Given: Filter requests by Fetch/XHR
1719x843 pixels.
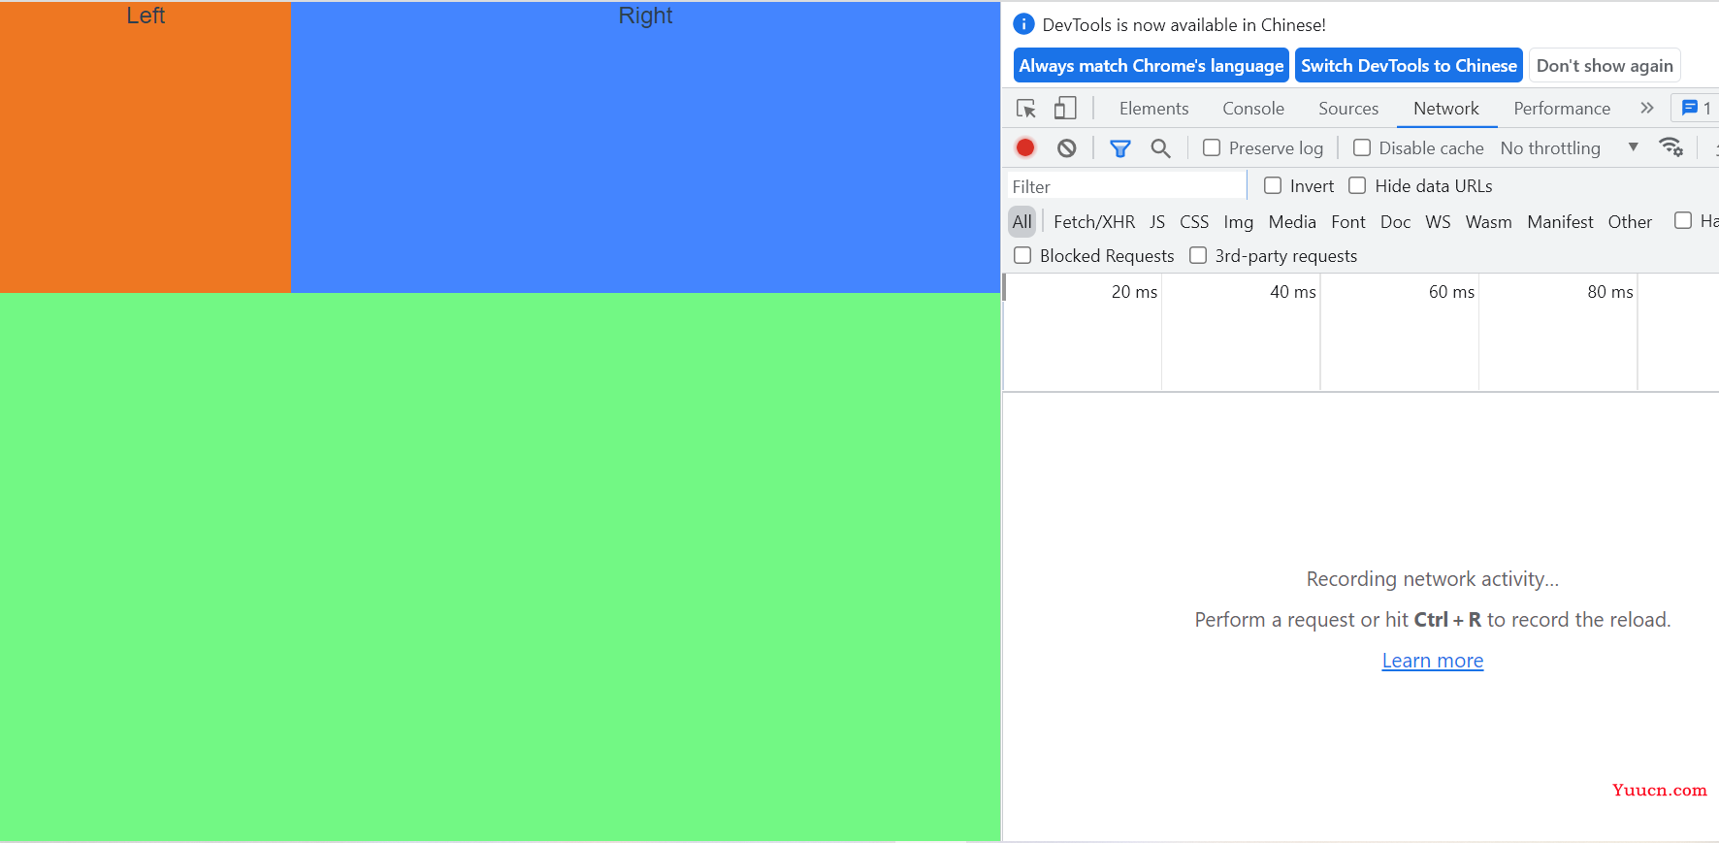Looking at the screenshot, I should pos(1094,221).
